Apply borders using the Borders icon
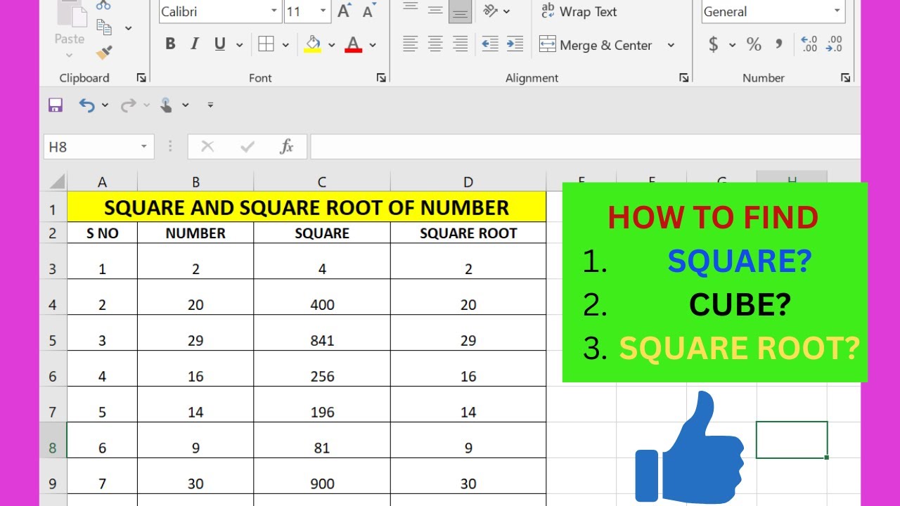Image resolution: width=900 pixels, height=506 pixels. 266,45
